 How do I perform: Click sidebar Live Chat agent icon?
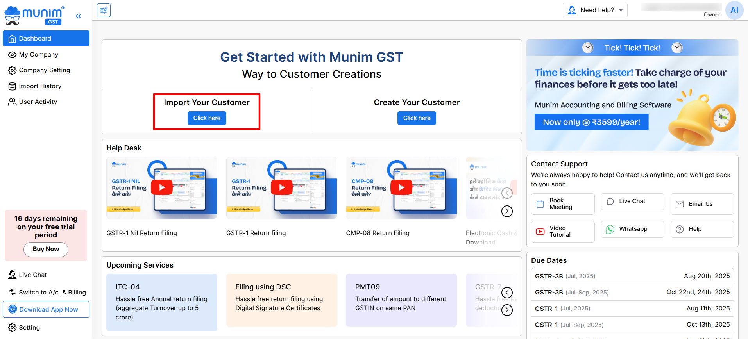coord(12,275)
